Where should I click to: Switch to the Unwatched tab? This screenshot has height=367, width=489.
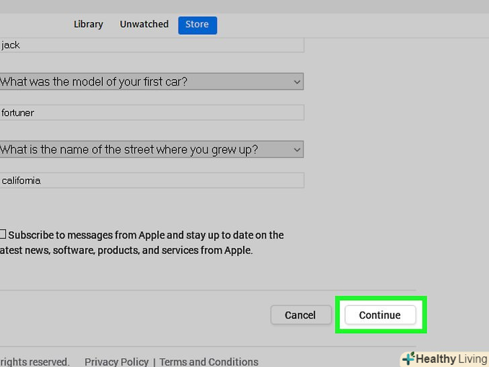pyautogui.click(x=144, y=24)
